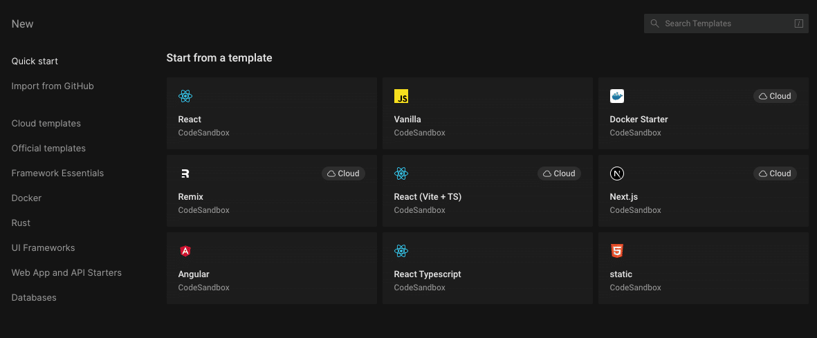
Task: Choose the React Typescript template title
Action: [x=428, y=274]
